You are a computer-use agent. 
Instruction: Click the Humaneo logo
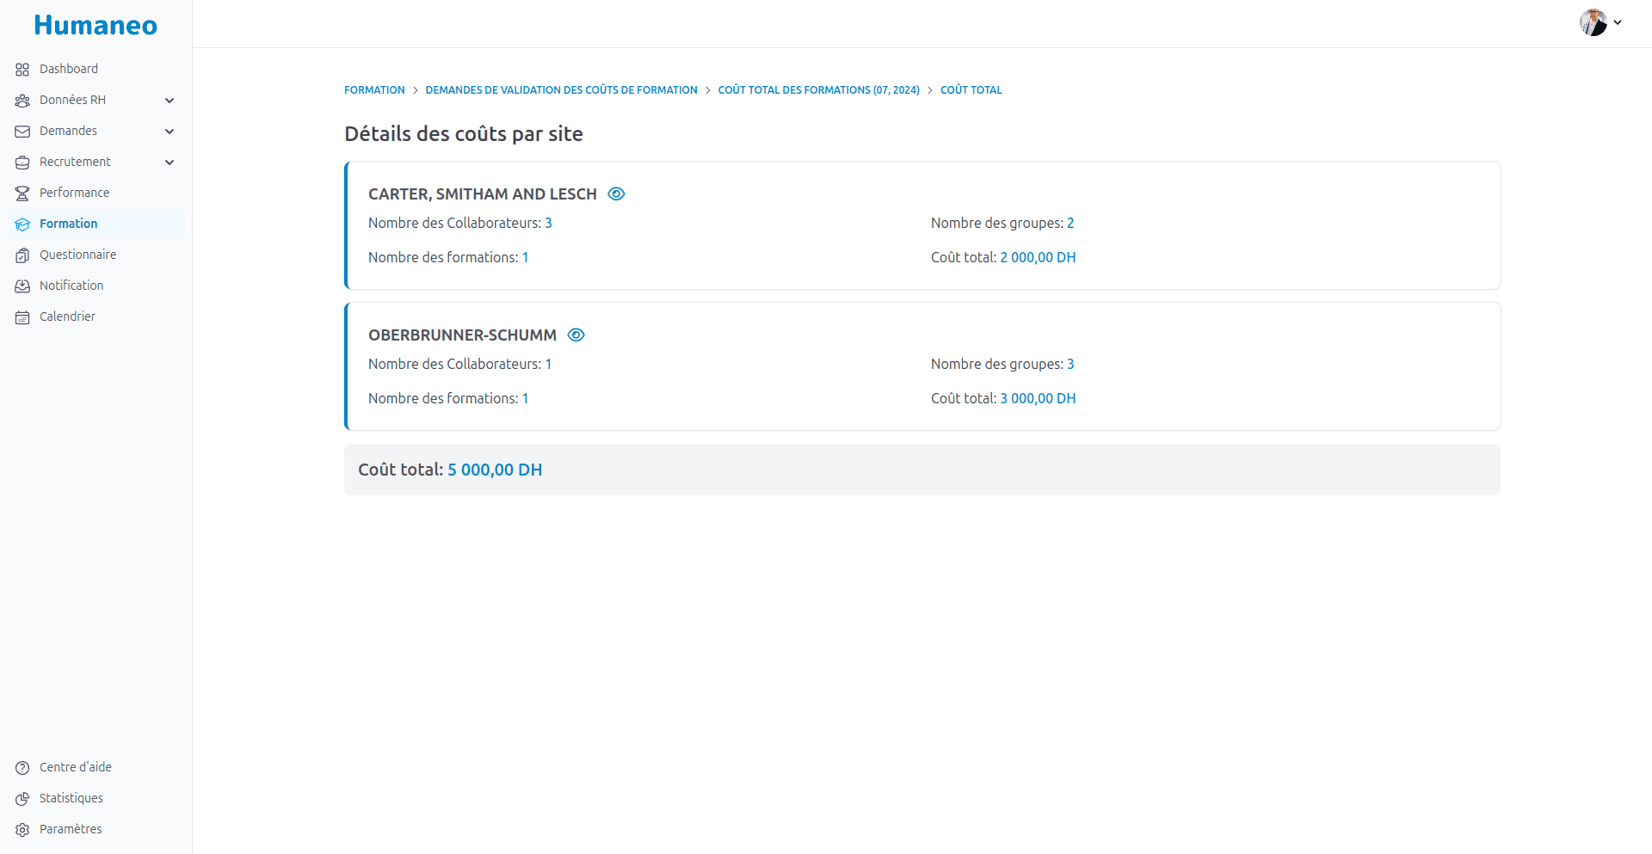tap(96, 25)
